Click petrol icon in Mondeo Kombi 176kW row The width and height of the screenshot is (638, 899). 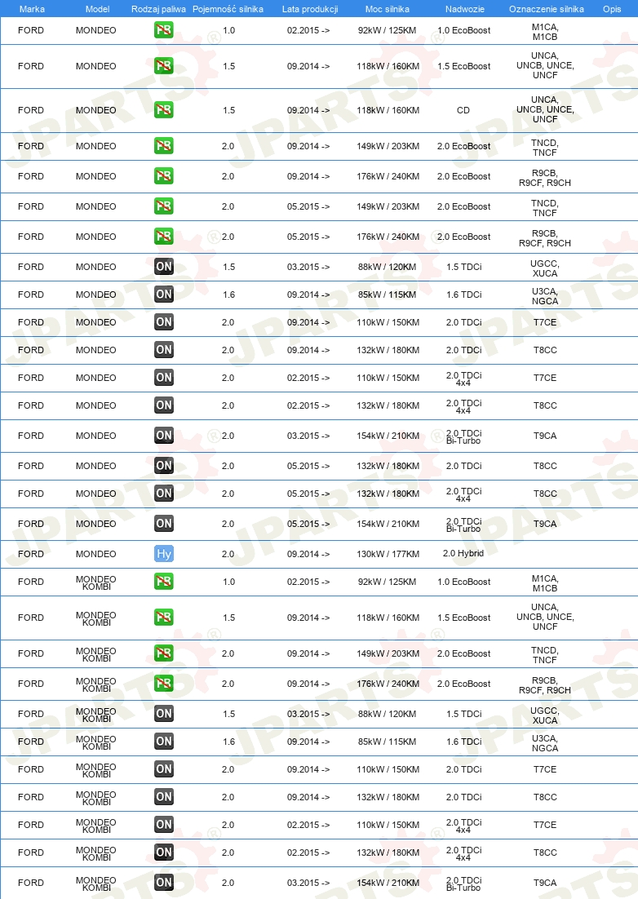[164, 684]
